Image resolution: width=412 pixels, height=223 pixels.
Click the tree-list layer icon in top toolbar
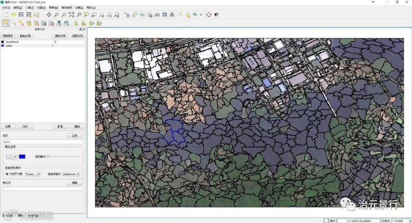127,15
